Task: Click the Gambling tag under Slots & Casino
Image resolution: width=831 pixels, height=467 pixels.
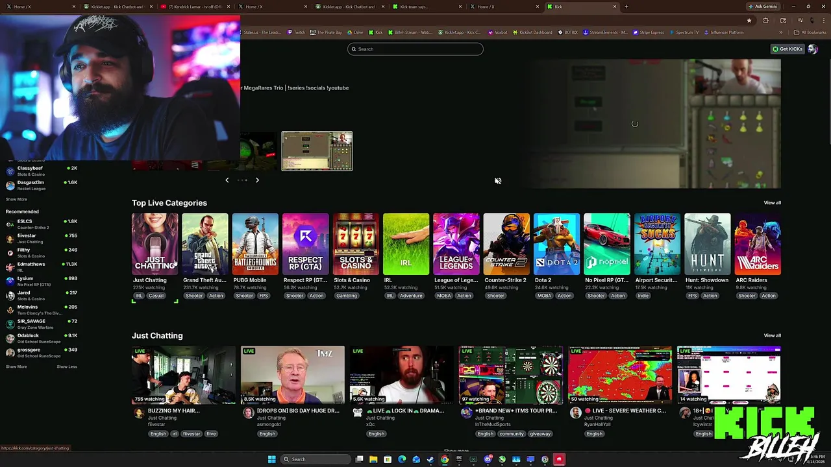Action: [x=346, y=296]
